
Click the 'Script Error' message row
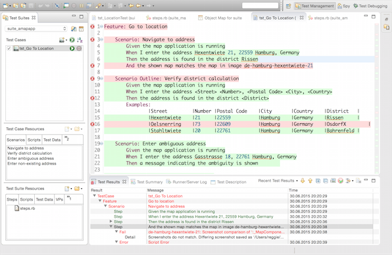[159, 242]
